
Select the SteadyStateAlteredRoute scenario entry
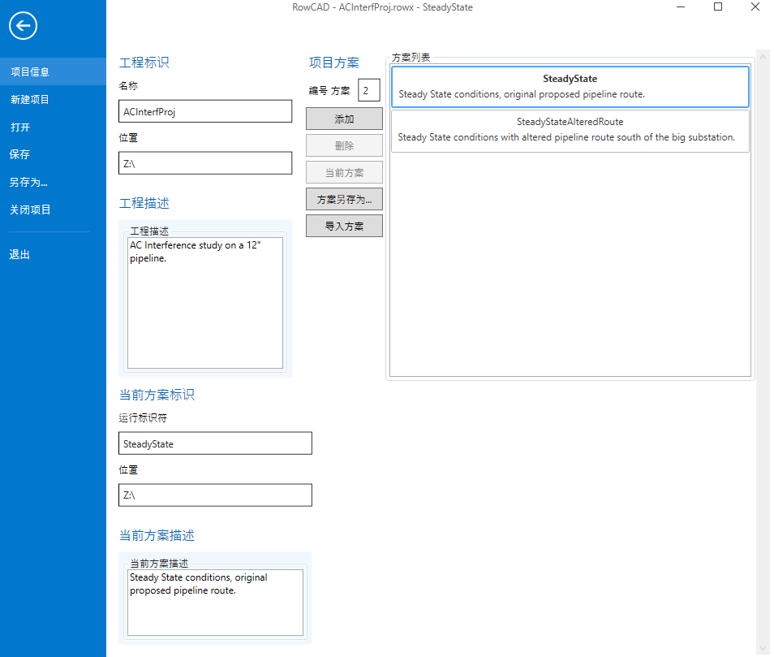click(570, 131)
